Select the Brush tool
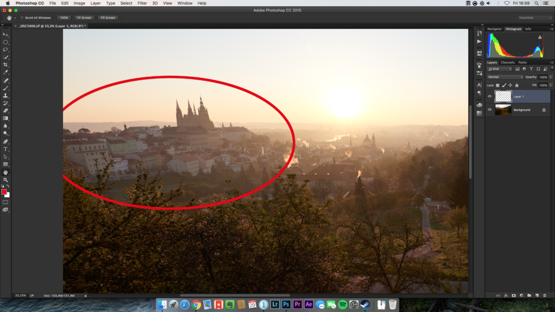Screen dimensions: 555x312 coord(6,88)
